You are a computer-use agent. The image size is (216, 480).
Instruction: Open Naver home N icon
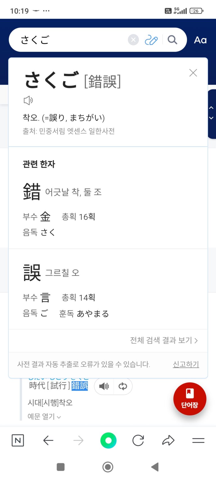pyautogui.click(x=18, y=440)
